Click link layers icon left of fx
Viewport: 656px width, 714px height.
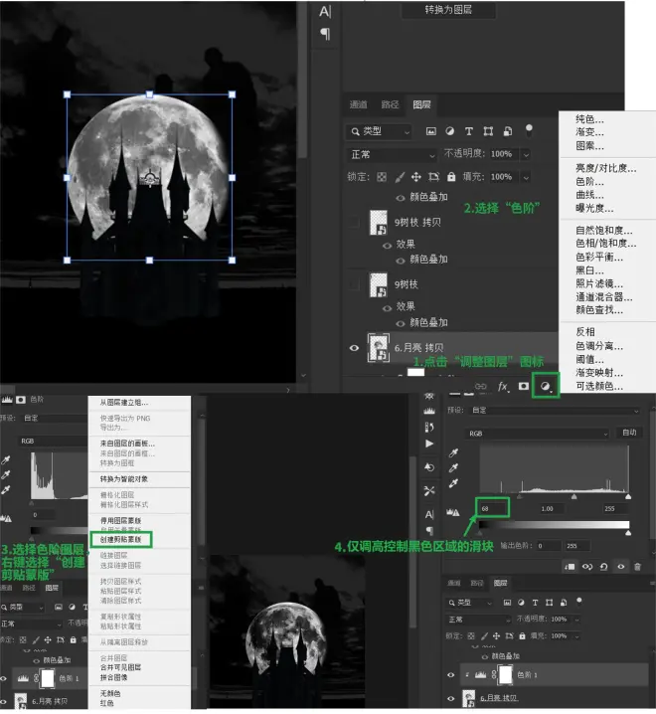coord(481,386)
